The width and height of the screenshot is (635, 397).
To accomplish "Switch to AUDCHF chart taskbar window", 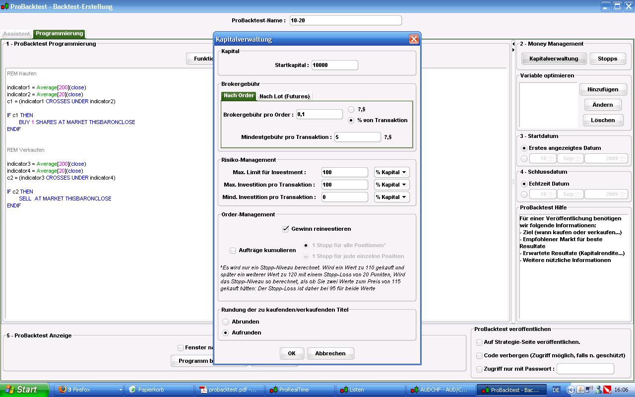I will tap(440, 390).
